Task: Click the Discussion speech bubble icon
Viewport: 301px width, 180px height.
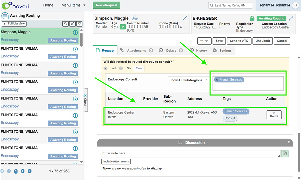Action: point(180,143)
